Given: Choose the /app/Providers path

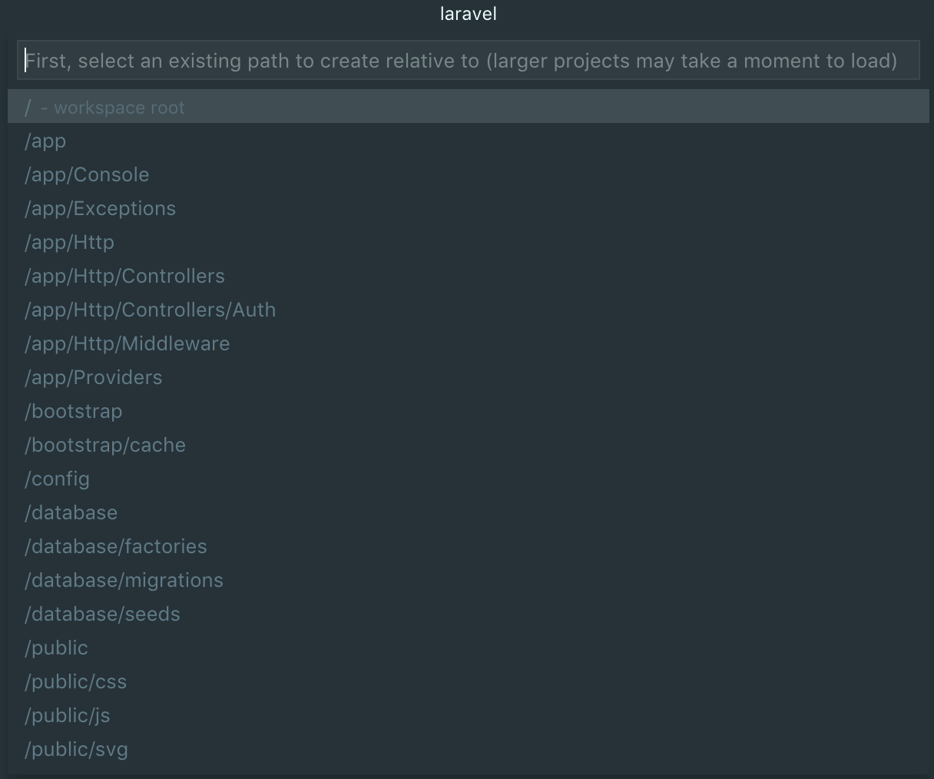Looking at the screenshot, I should 94,378.
